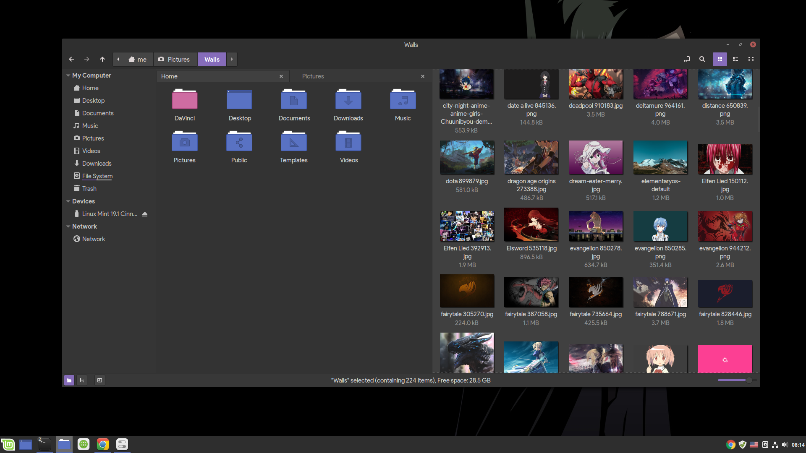
Task: Select Elsword 535118.jpg thumbnail
Action: 531,224
